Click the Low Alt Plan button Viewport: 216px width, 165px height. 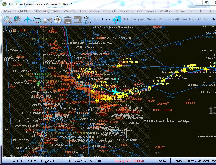coord(177,19)
